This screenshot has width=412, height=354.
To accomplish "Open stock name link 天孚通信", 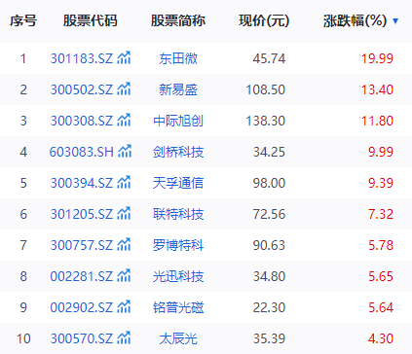I will (178, 183).
